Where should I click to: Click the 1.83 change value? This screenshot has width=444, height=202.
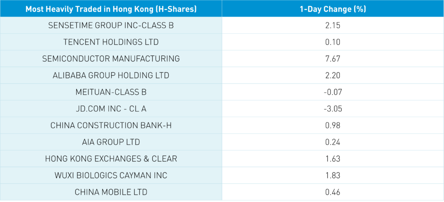point(333,175)
